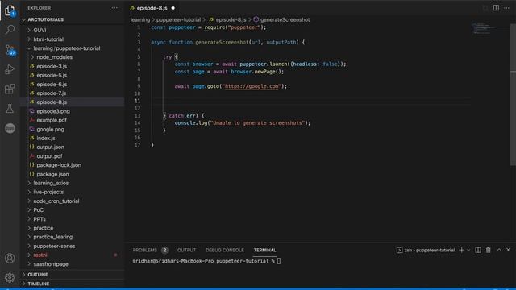Open episode-7.js file
516x290 pixels.
click(x=52, y=93)
